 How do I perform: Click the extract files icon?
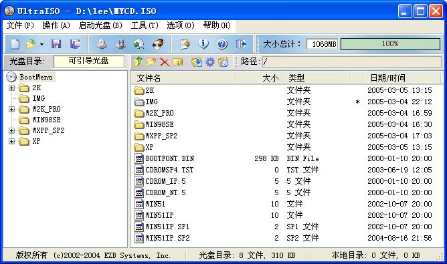(x=197, y=61)
